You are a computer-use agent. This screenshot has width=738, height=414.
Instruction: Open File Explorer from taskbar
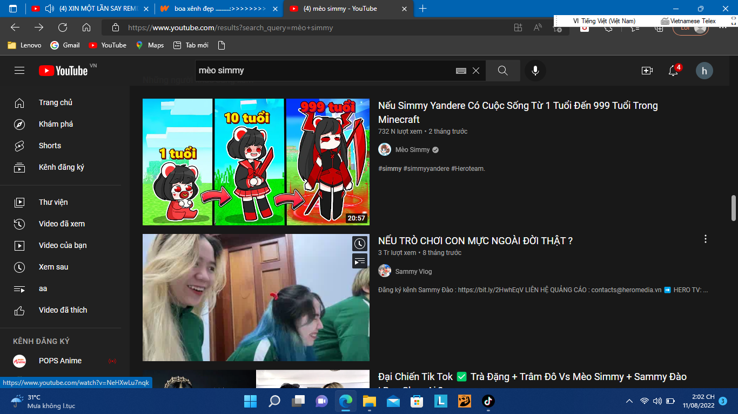pyautogui.click(x=369, y=401)
